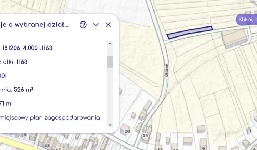The image size is (257, 150).
Task: Click the highlighted blue parcel on map
Action: pyautogui.click(x=190, y=32)
